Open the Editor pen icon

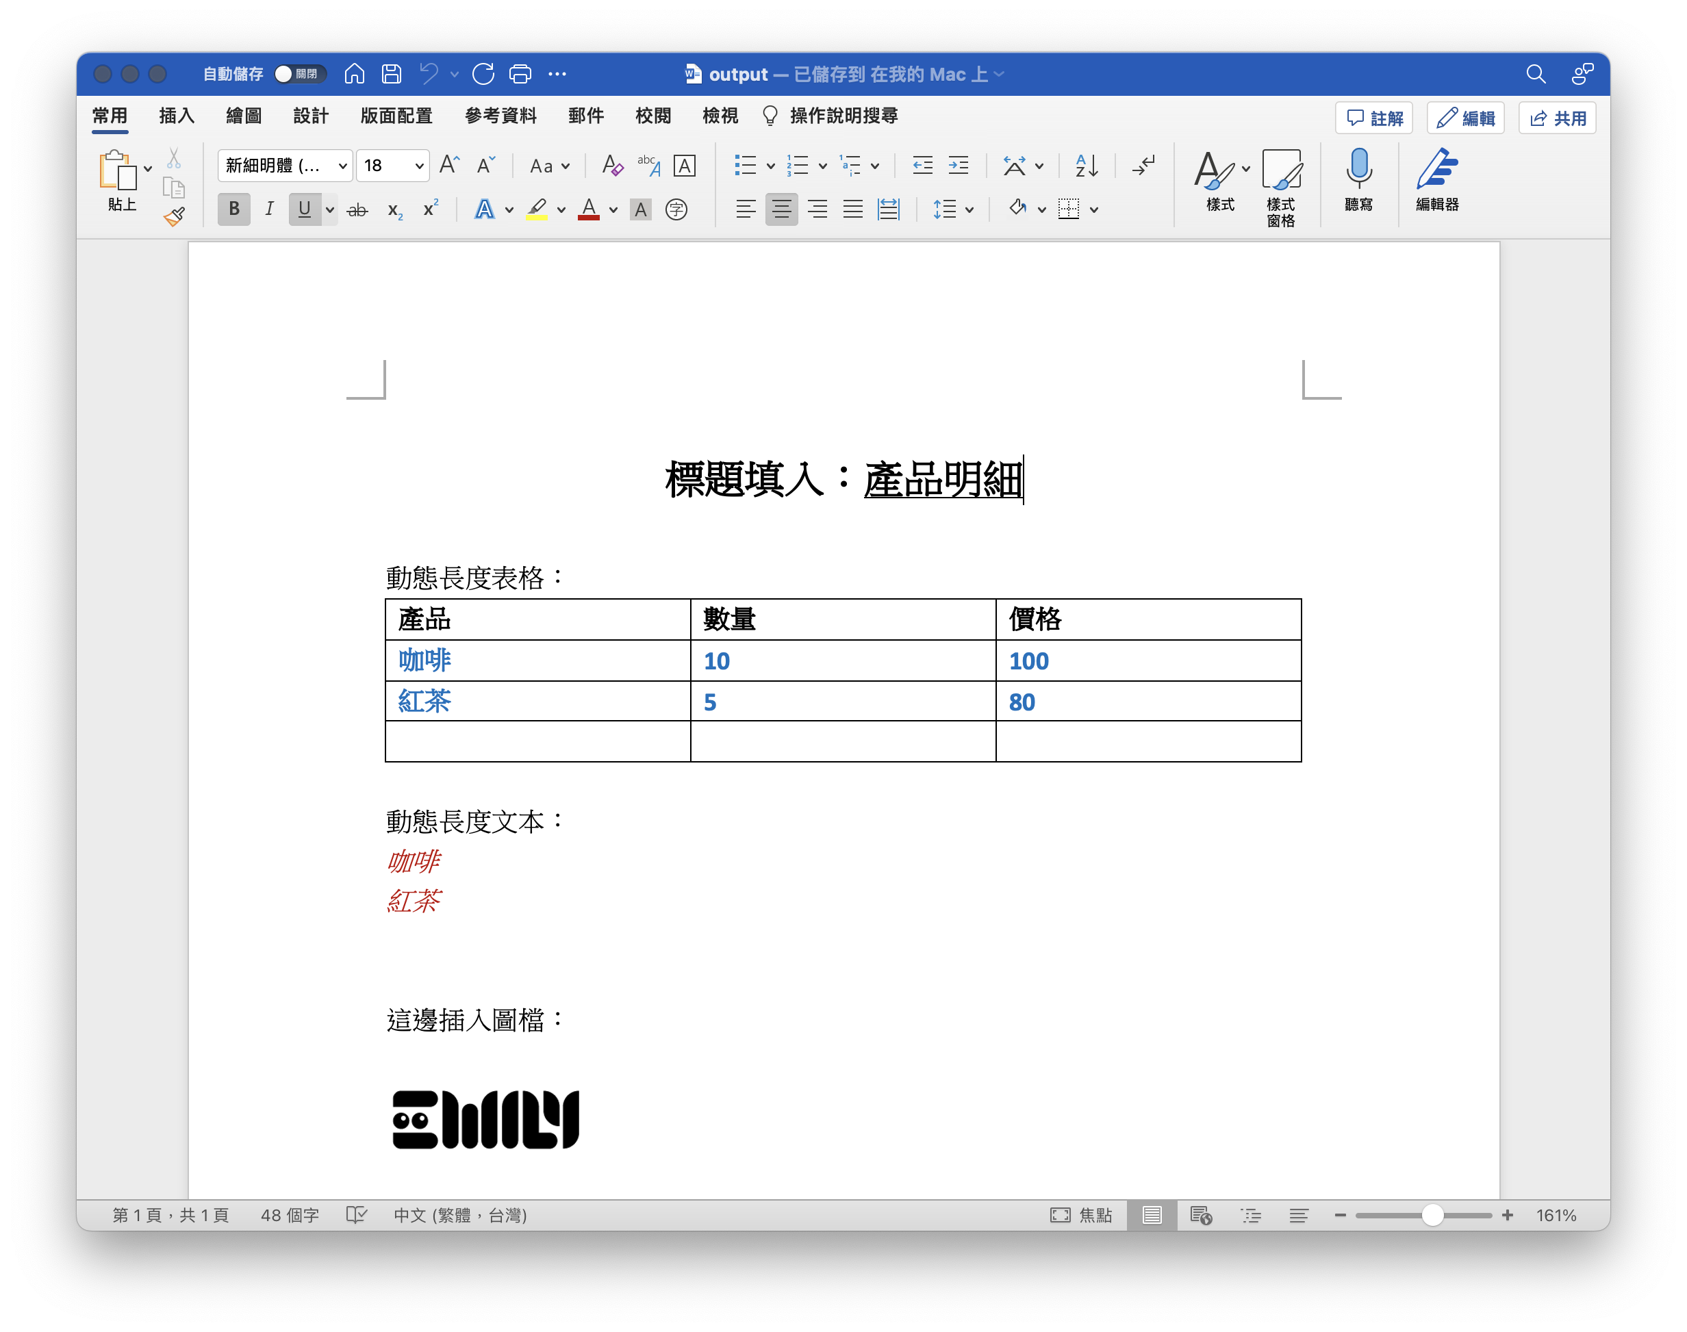pos(1436,169)
